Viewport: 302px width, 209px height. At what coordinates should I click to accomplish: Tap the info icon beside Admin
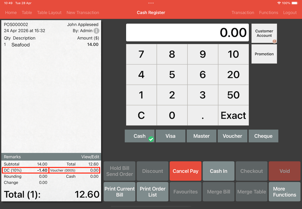tap(96, 31)
